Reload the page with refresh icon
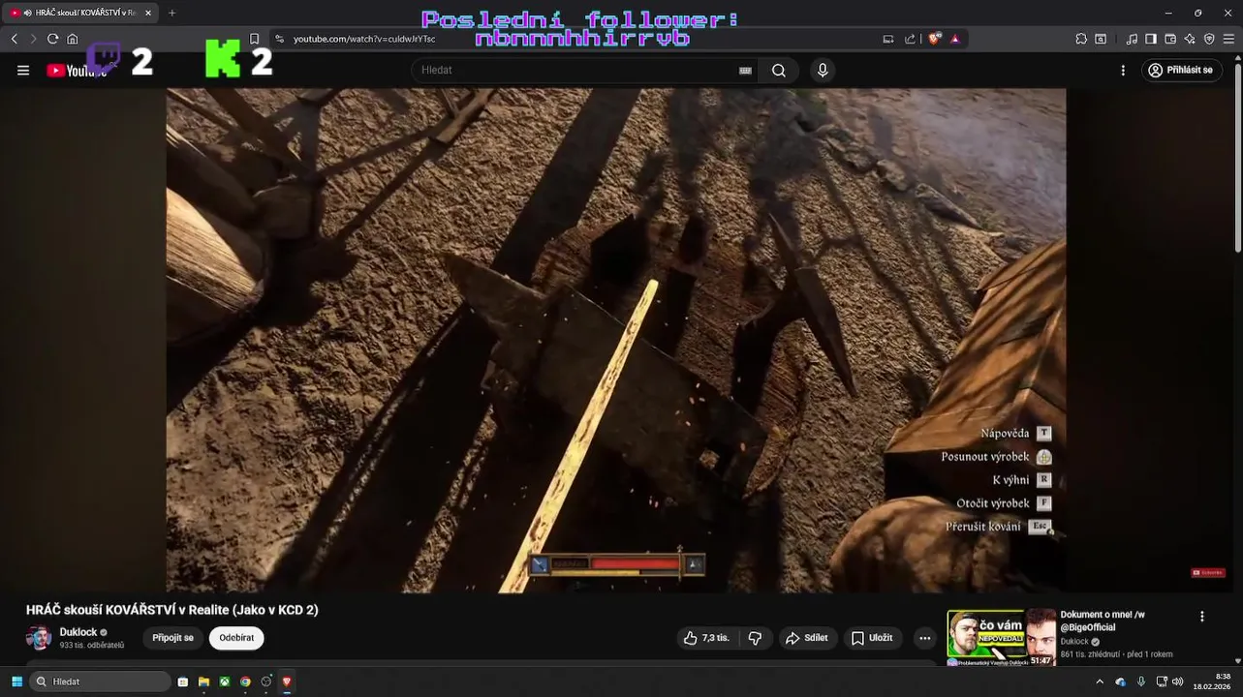Screen dimensions: 1243x697 [x=53, y=39]
